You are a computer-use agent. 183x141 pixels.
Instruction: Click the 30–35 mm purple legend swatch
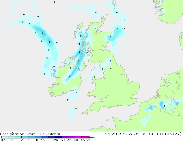point(65,137)
